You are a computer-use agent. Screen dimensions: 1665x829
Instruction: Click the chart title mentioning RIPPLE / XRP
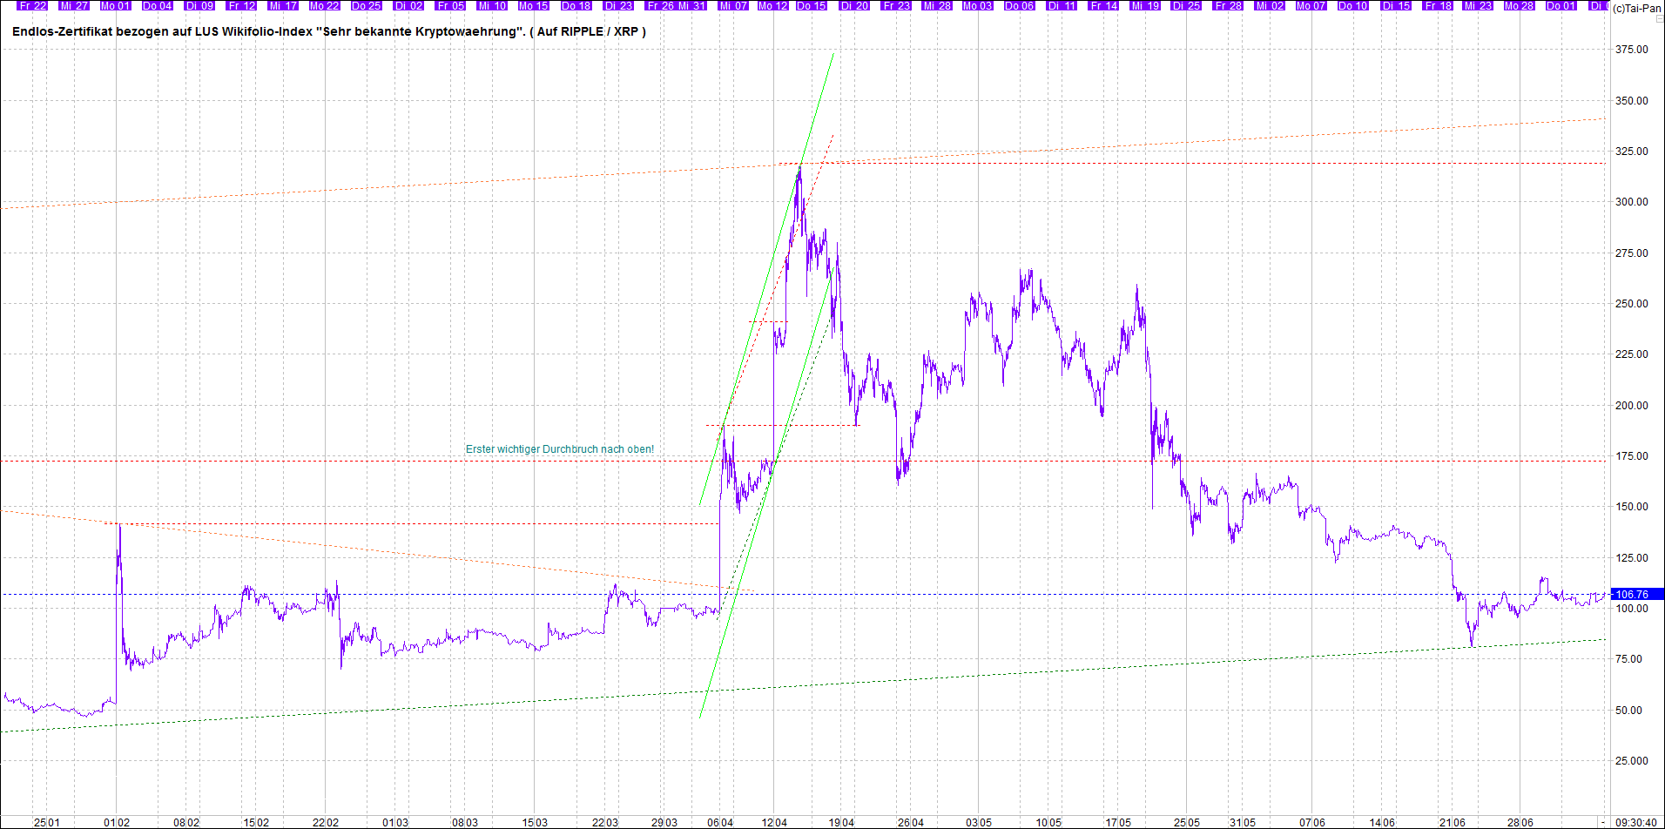tap(329, 32)
